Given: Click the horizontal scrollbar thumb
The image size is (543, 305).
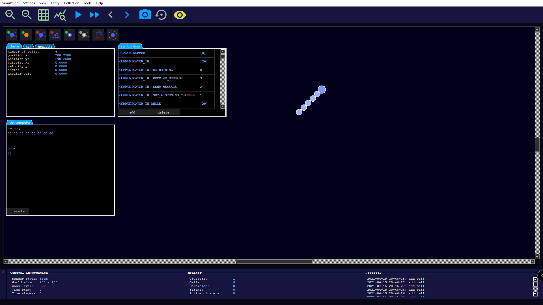Looking at the screenshot, I should (274, 262).
